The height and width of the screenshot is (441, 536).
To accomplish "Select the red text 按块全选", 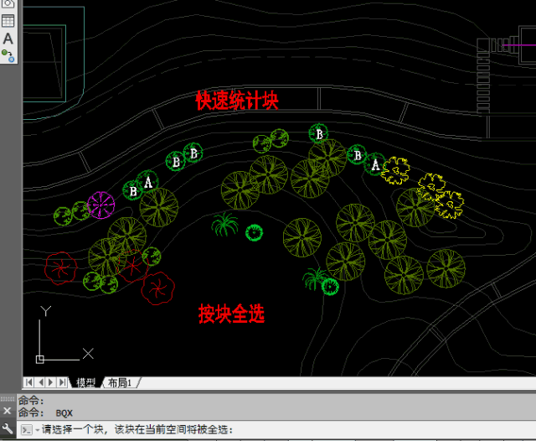I will 231,314.
